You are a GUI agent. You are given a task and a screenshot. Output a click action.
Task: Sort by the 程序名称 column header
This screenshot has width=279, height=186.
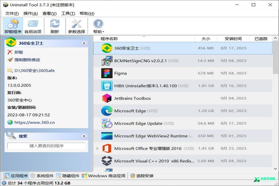pyautogui.click(x=144, y=39)
